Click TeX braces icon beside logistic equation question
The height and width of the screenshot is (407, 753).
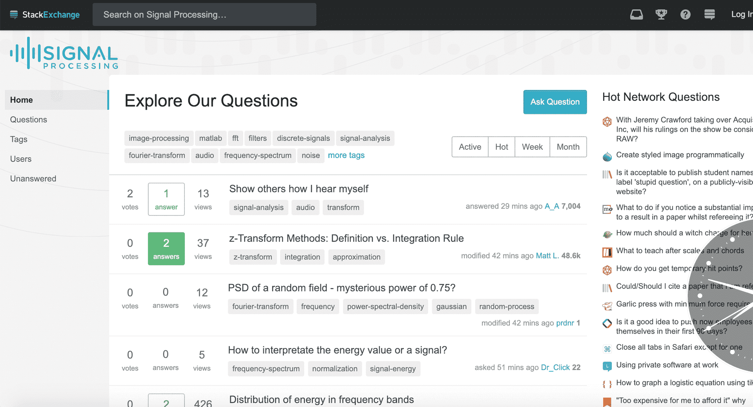point(607,384)
